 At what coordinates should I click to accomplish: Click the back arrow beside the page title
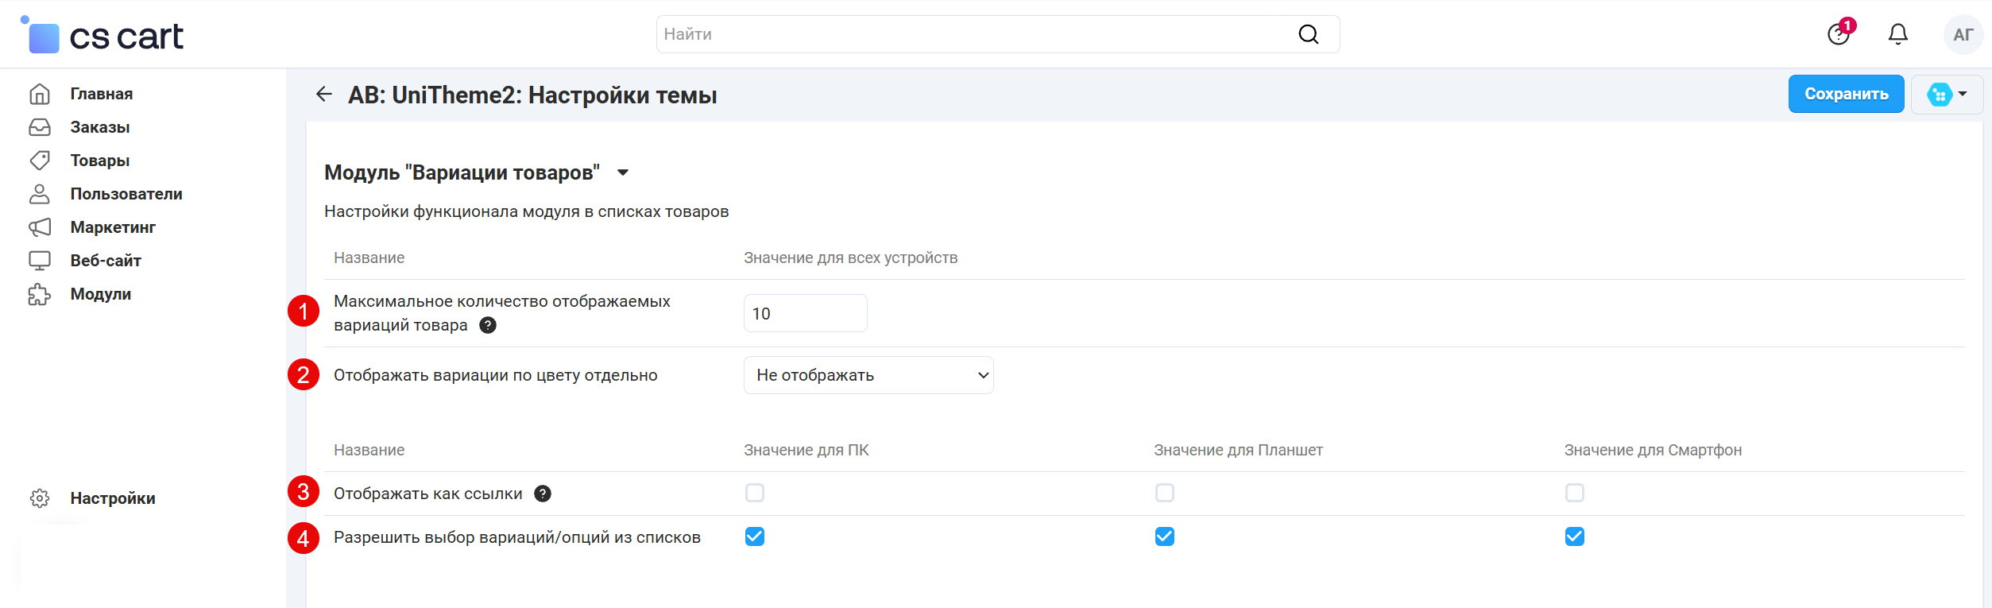pyautogui.click(x=323, y=95)
